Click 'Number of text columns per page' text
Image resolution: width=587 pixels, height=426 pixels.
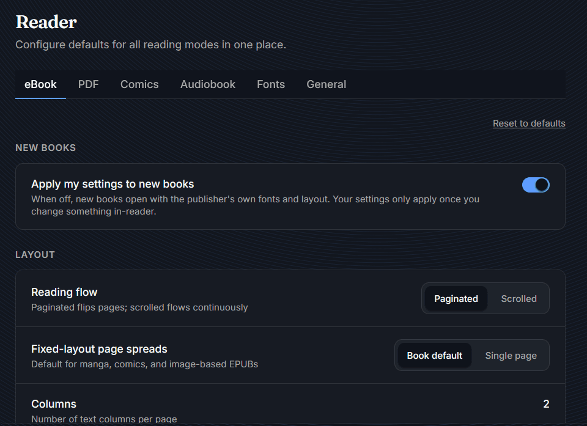coord(104,419)
